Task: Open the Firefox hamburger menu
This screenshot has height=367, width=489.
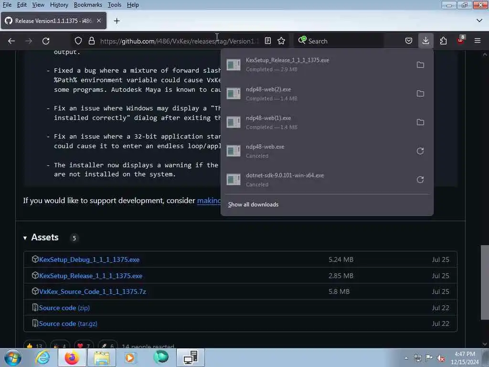Action: tap(478, 41)
